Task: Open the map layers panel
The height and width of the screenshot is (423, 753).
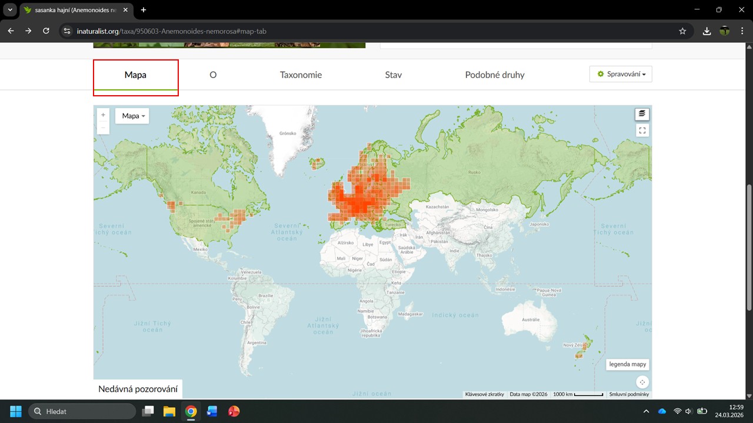Action: pos(642,113)
